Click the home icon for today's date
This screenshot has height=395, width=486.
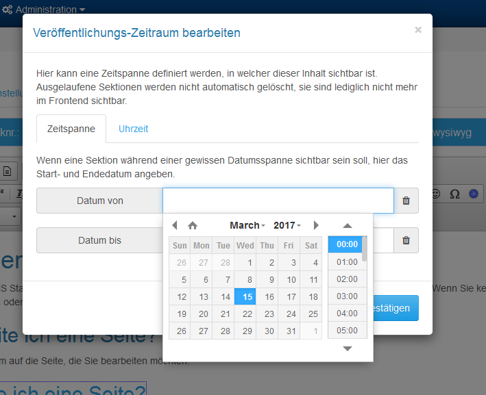coord(193,225)
